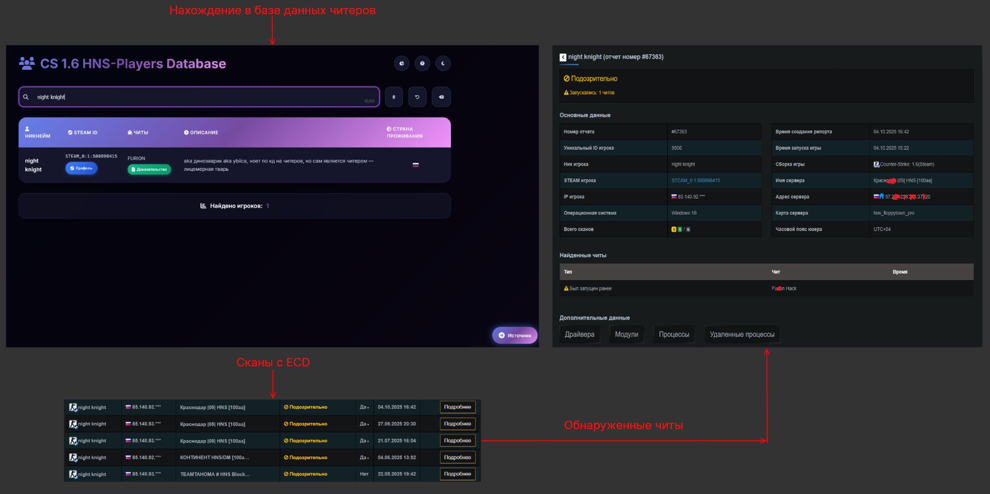This screenshot has height=494, width=990.
Task: Open the STEAM_0:1:500898415 link in report
Action: 695,181
